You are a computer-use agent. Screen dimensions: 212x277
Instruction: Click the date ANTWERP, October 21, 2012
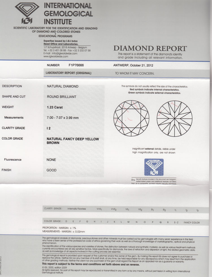pos(133,65)
